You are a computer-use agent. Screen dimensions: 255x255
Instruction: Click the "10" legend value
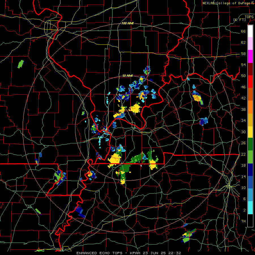[x=243, y=188]
